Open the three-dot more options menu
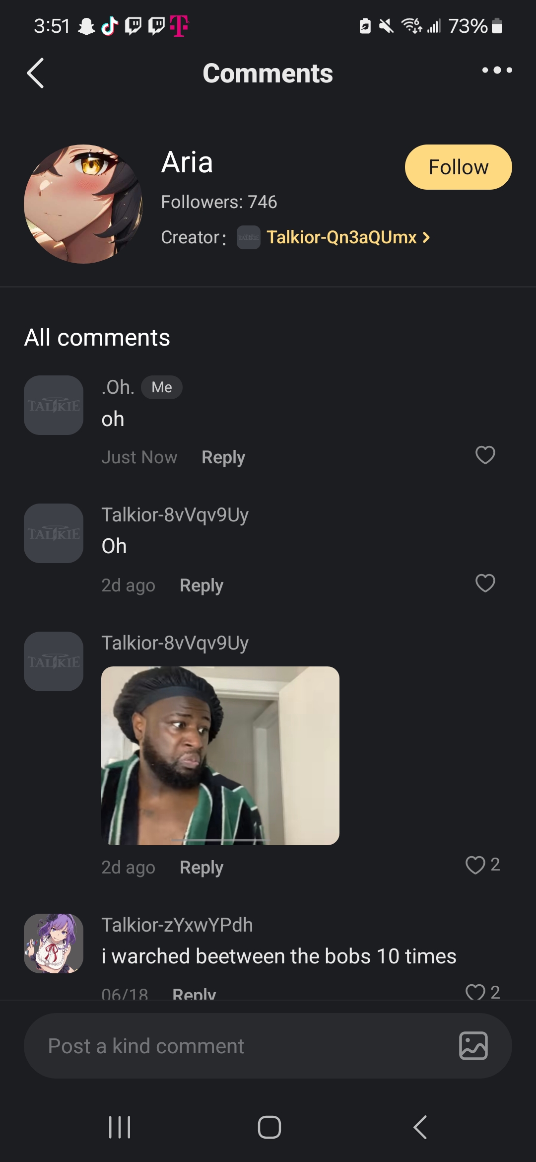This screenshot has height=1162, width=536. (x=497, y=71)
